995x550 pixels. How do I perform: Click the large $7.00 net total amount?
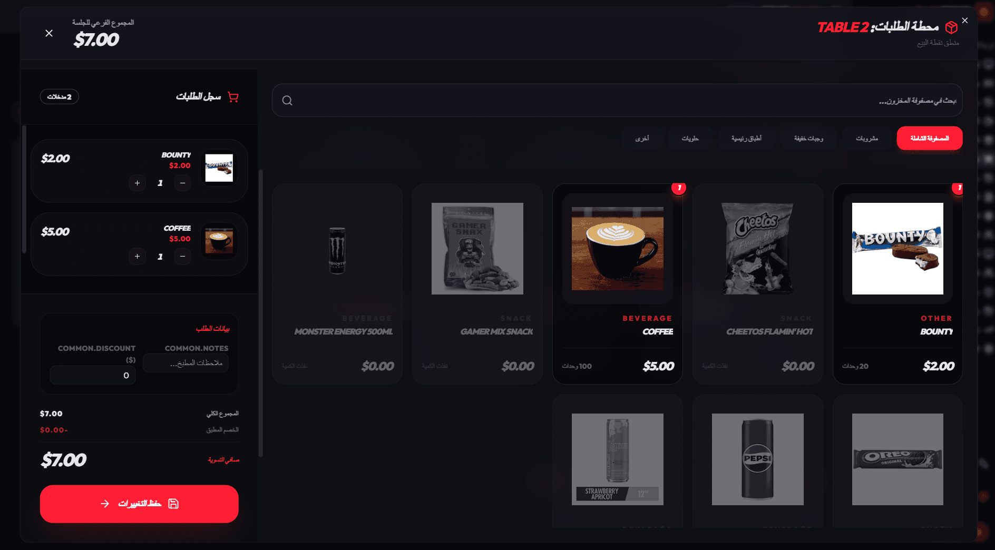(x=64, y=460)
